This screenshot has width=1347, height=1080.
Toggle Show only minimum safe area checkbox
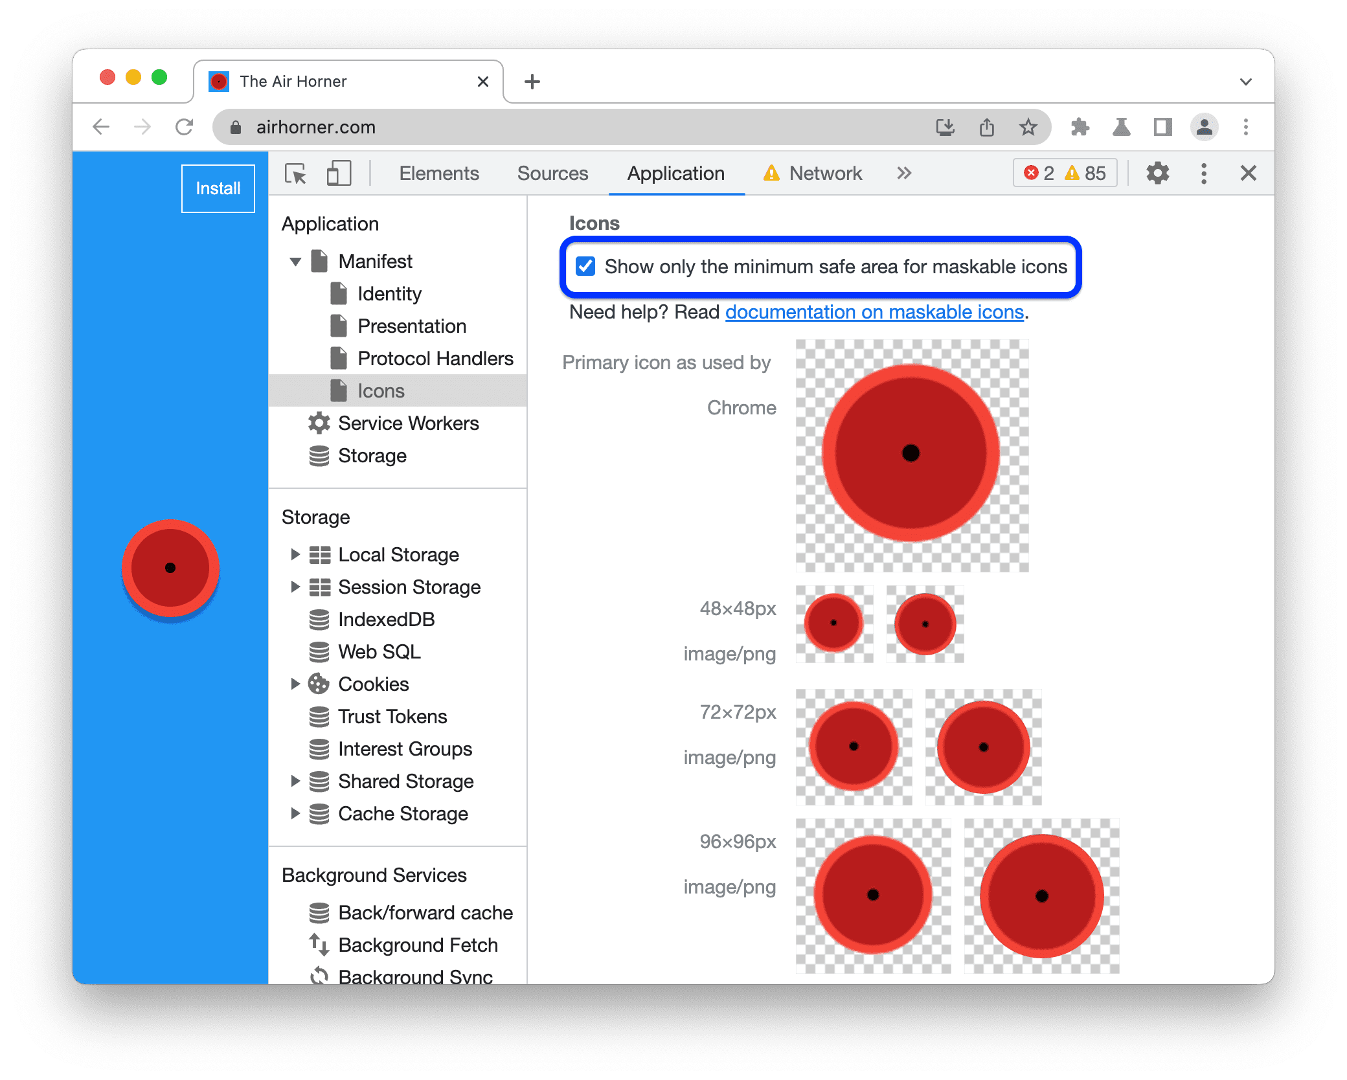[585, 265]
